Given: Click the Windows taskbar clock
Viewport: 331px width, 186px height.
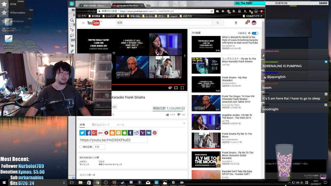Looking at the screenshot, I should 316,183.
